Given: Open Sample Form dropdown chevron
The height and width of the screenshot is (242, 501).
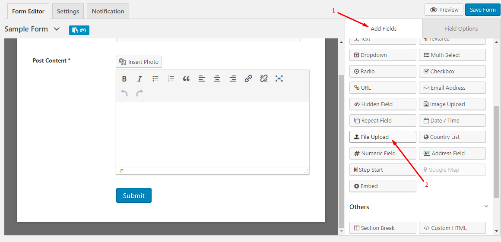Looking at the screenshot, I should tap(57, 29).
